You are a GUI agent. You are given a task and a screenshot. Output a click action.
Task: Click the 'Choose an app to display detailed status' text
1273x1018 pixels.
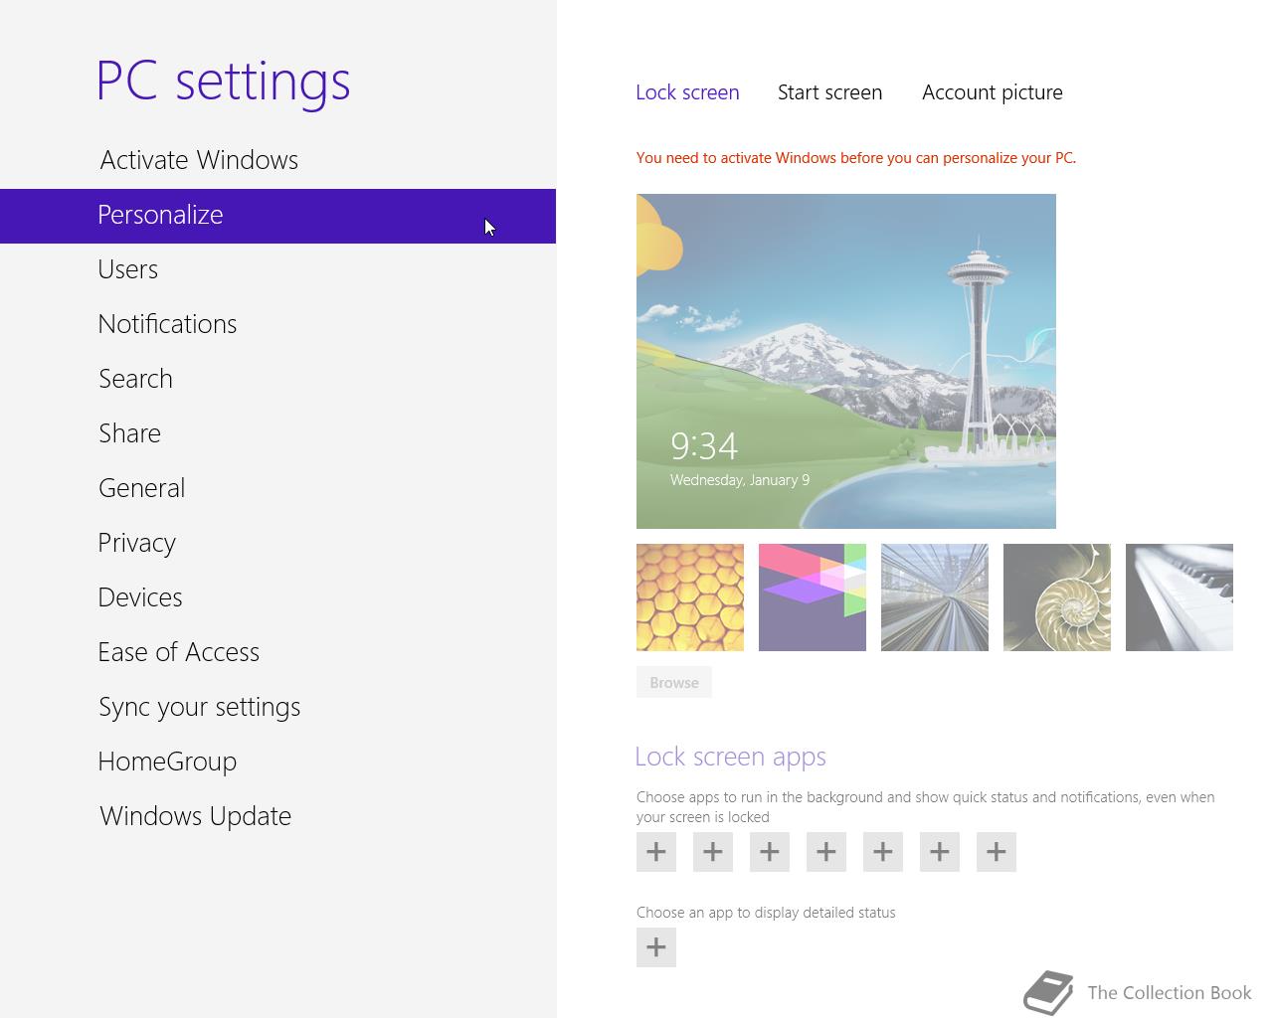[766, 913]
